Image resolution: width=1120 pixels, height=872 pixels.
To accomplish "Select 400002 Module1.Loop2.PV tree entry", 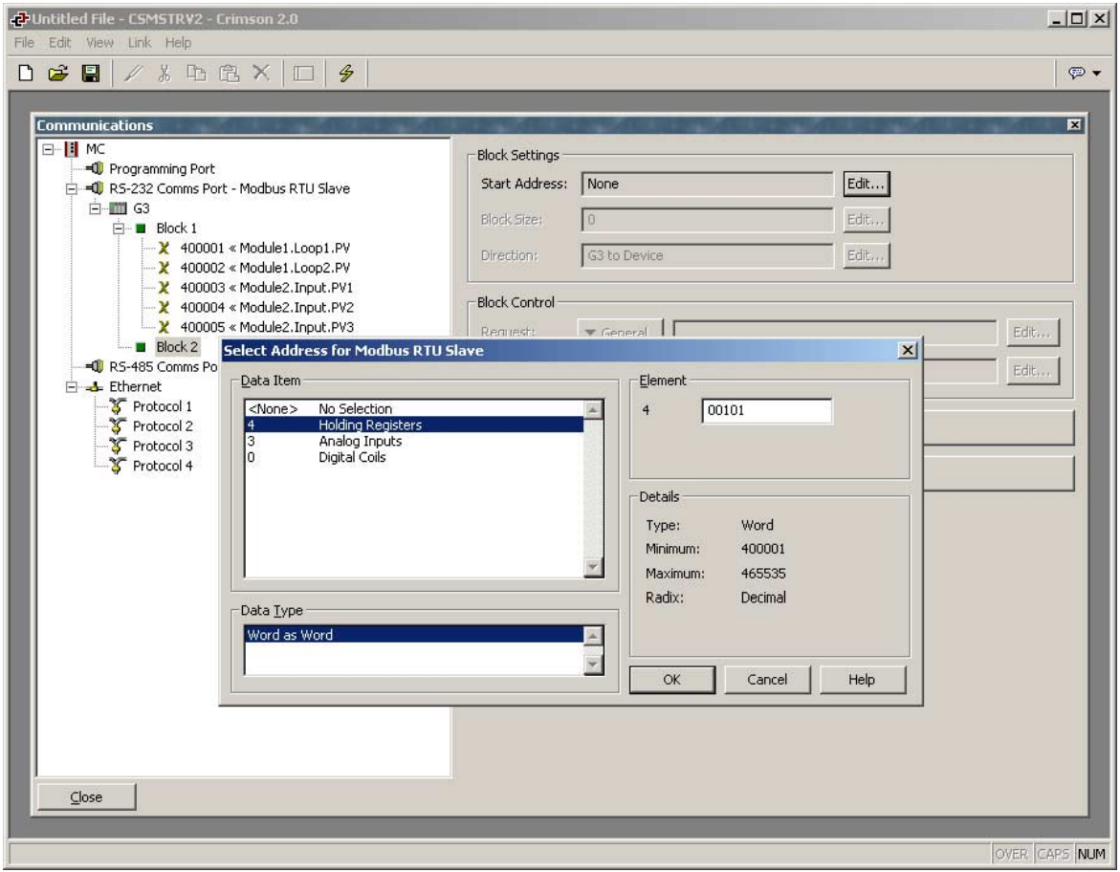I will [x=265, y=268].
